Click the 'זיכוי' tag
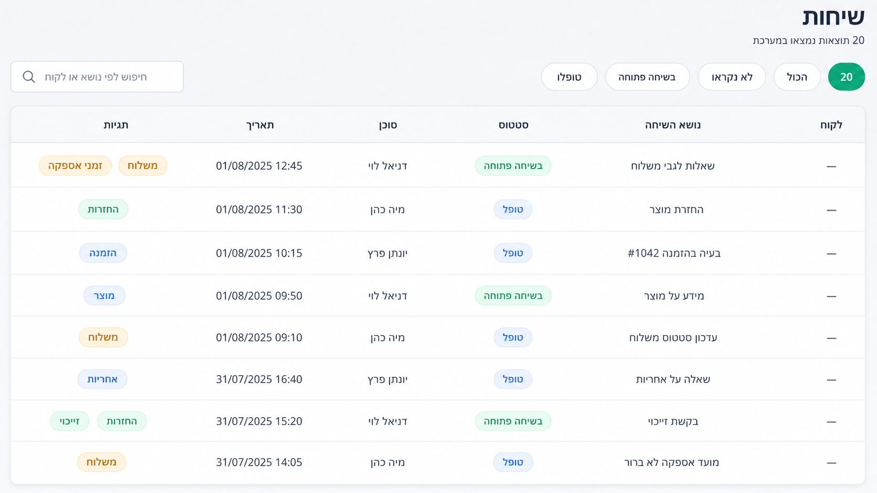This screenshot has width=877, height=493. (70, 421)
